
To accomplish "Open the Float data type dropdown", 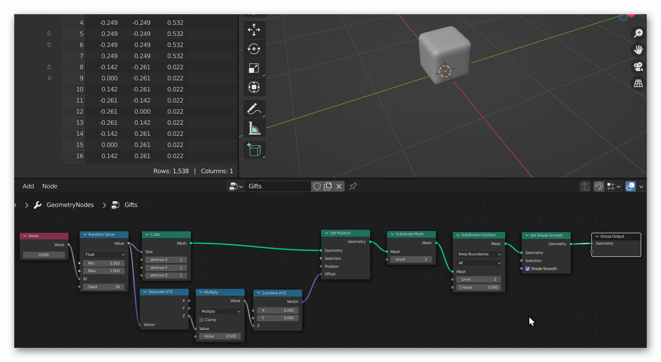I will point(104,254).
